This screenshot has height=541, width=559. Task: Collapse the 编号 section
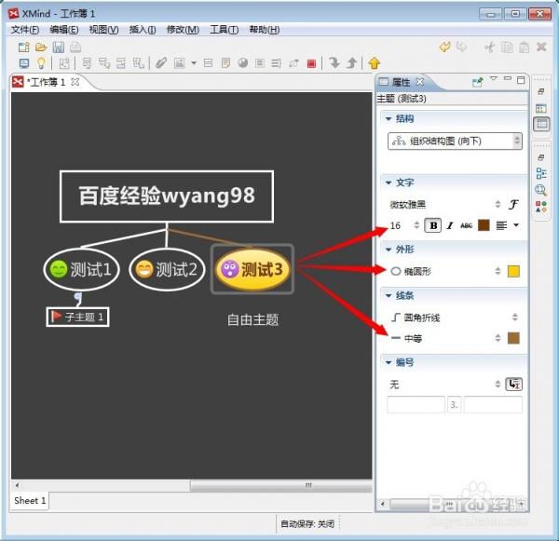tap(389, 363)
